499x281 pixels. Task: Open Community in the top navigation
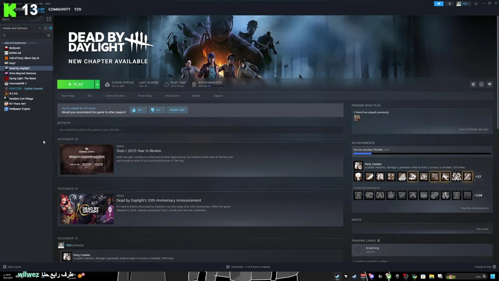pyautogui.click(x=59, y=9)
